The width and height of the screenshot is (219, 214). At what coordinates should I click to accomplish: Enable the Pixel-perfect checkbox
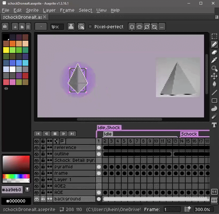point(90,27)
